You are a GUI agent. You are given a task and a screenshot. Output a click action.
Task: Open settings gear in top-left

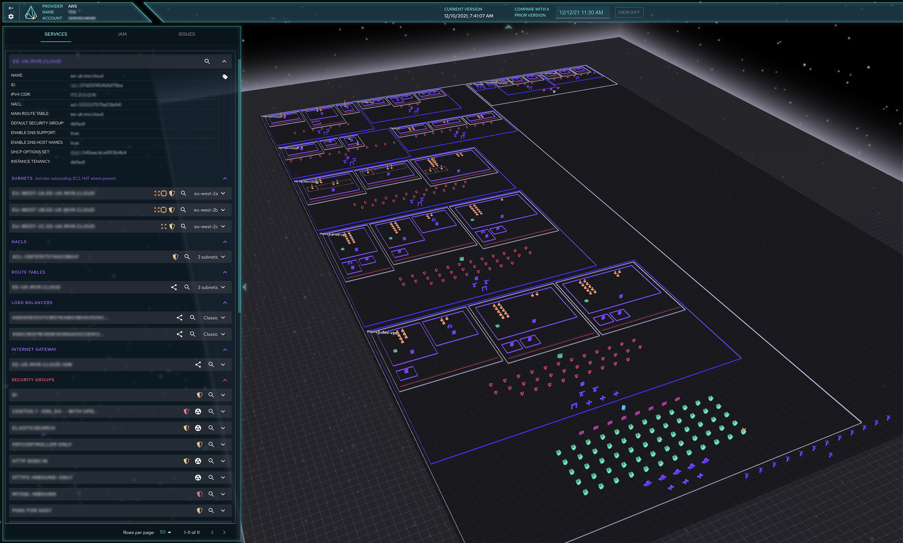(11, 17)
